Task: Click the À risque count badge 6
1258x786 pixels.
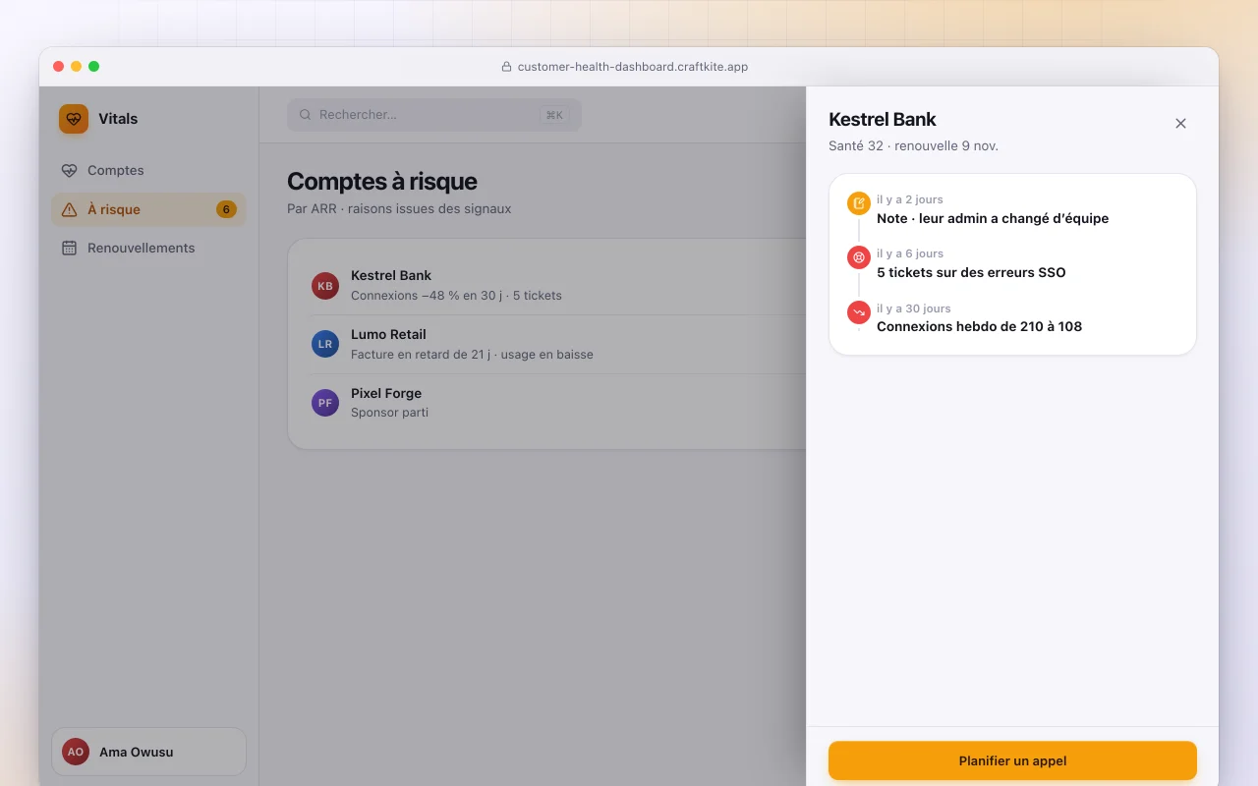Action: coord(226,209)
